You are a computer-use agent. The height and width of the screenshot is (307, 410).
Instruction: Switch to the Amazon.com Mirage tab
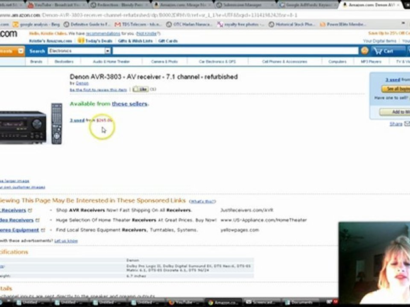183,5
